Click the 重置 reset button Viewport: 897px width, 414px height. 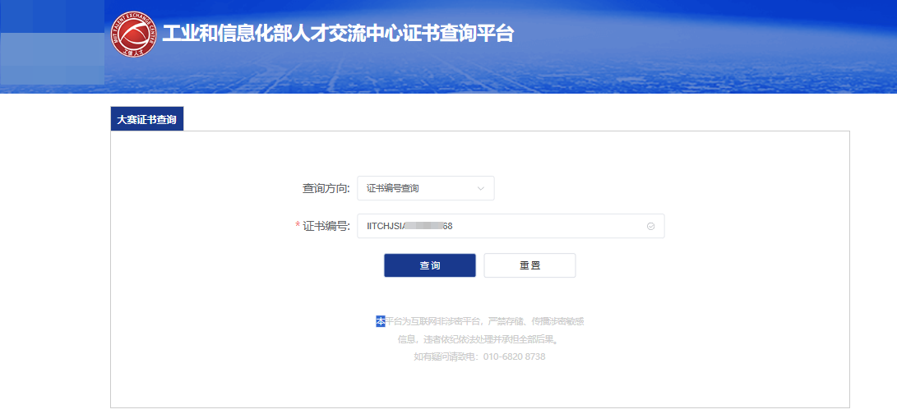pyautogui.click(x=529, y=265)
